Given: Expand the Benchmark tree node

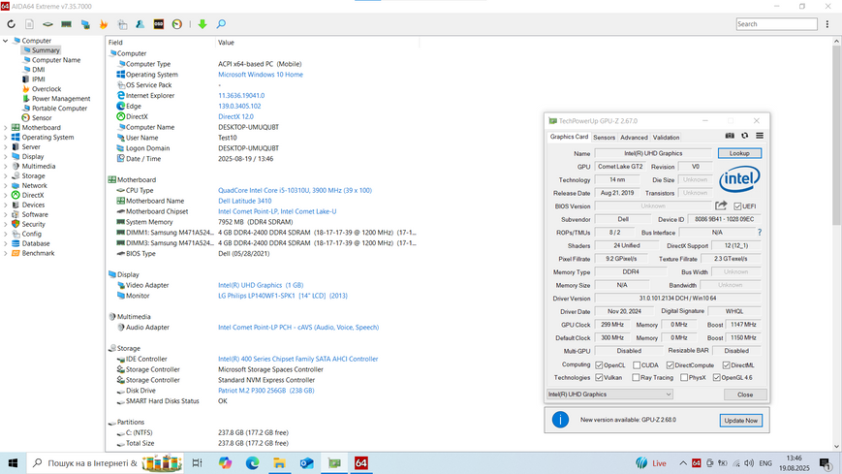Looking at the screenshot, I should coord(6,253).
